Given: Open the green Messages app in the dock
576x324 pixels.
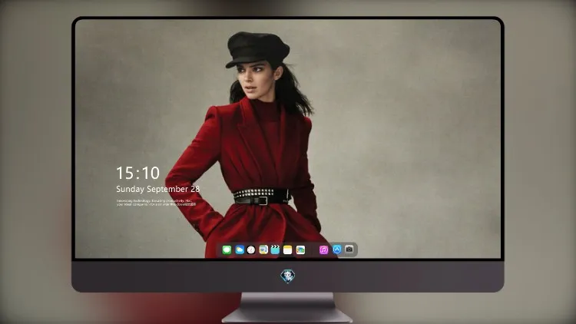Looking at the screenshot, I should tap(227, 250).
